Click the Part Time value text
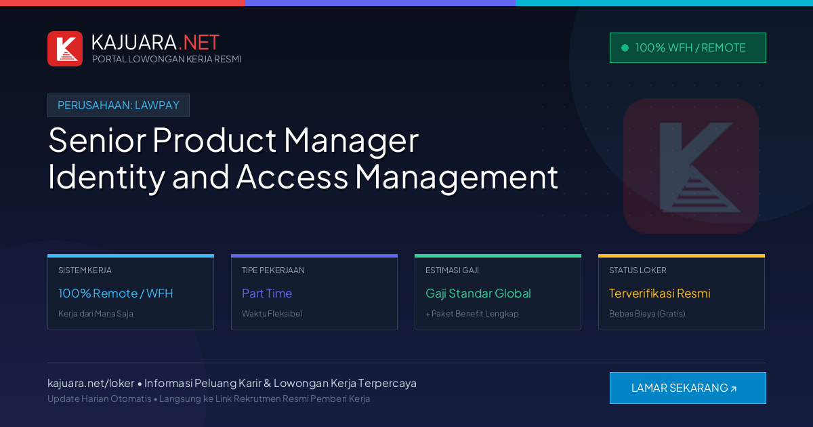The height and width of the screenshot is (427, 813). point(267,293)
